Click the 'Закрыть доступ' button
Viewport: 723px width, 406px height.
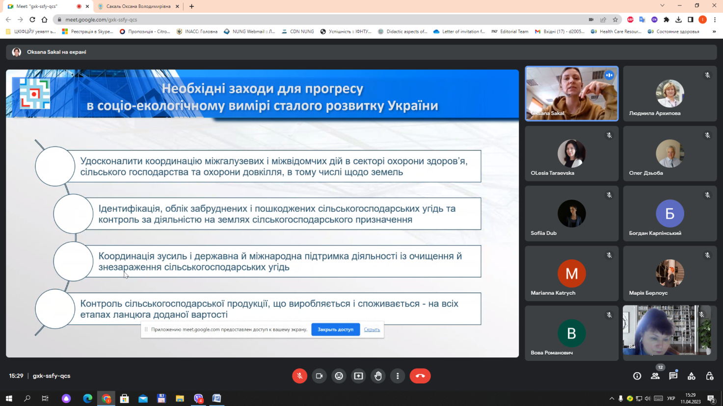coord(335,329)
